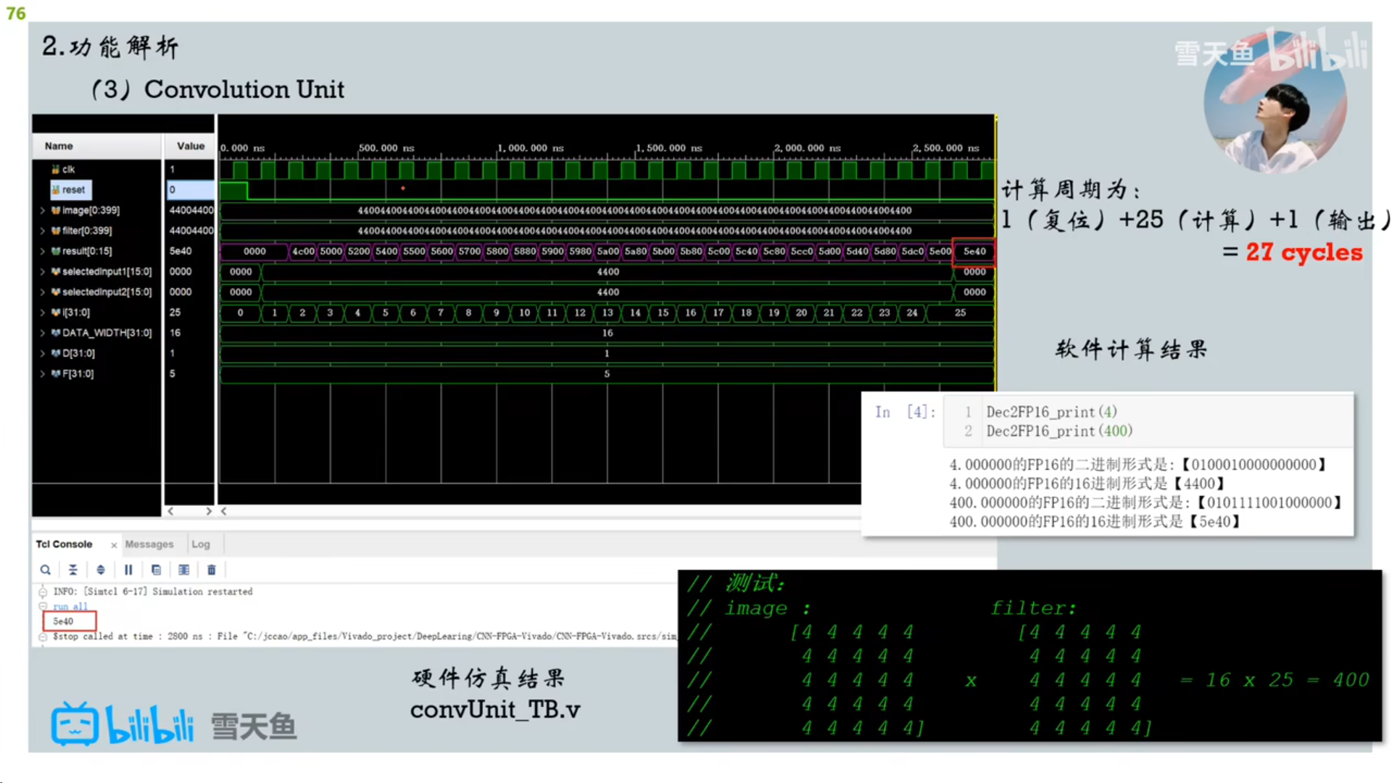Screen dimensions: 1392x783
Task: Click the Value panel right scroll arrow
Action: tap(209, 511)
